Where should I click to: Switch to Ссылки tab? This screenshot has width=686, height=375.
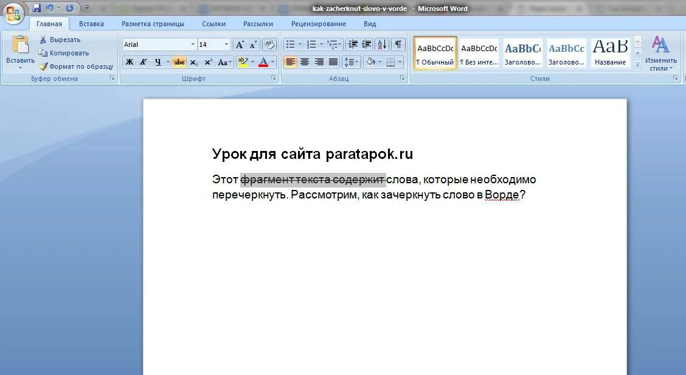point(213,24)
